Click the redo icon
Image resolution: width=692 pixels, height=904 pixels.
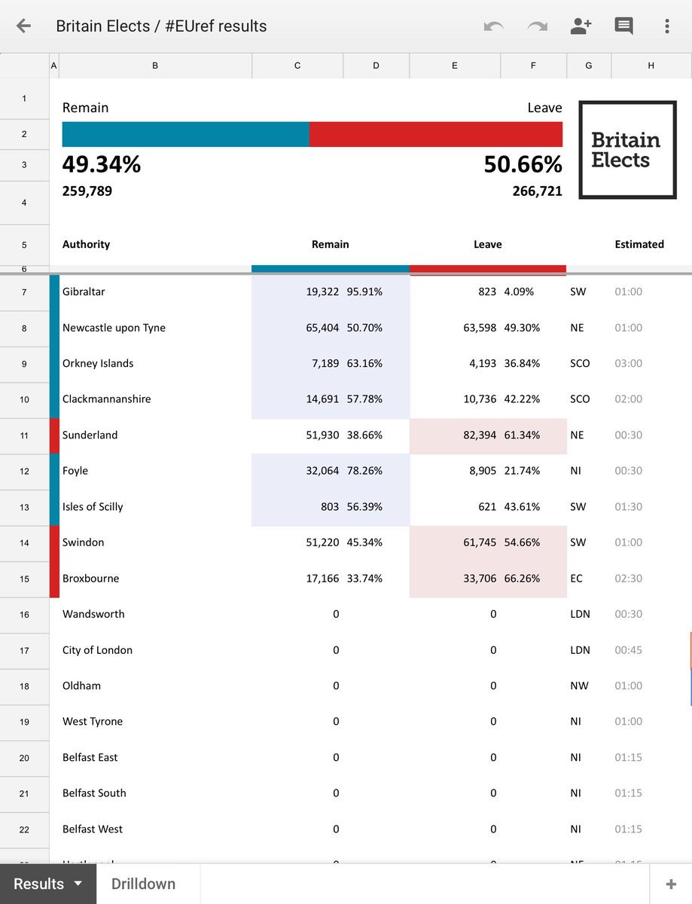[537, 26]
